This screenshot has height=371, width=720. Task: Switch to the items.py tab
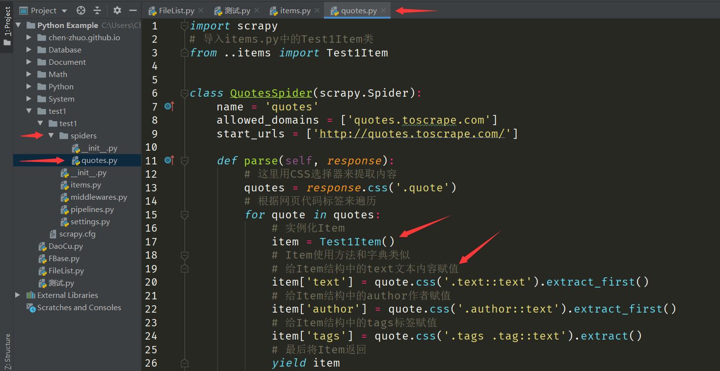click(294, 10)
